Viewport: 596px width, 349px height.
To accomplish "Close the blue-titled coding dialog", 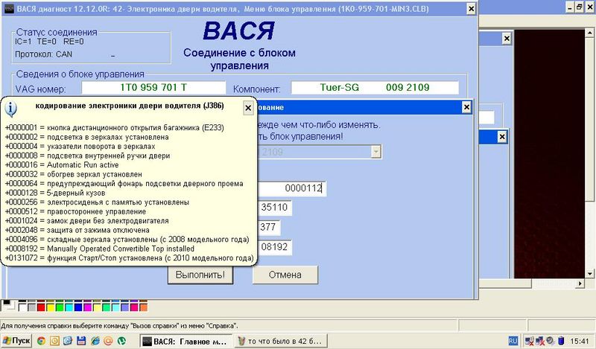I will [466, 107].
